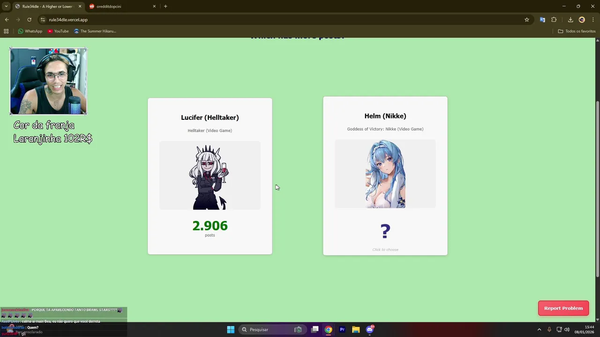Open the Windows Start menu

pyautogui.click(x=231, y=330)
